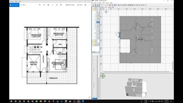Open the Windows Start menu

click(x=11, y=101)
